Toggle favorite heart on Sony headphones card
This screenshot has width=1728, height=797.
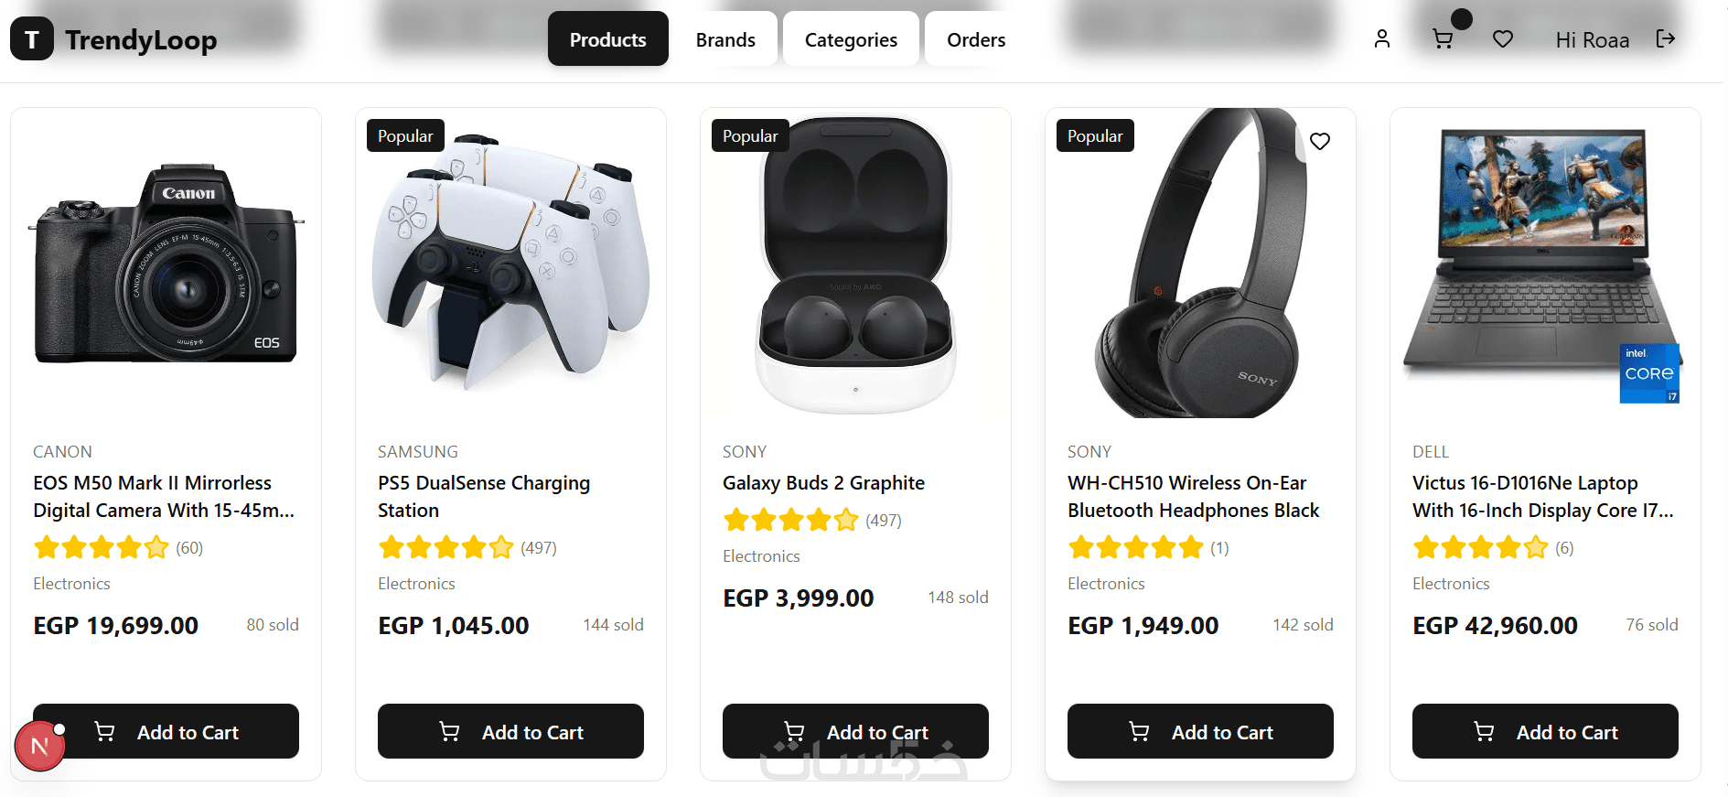point(1320,141)
